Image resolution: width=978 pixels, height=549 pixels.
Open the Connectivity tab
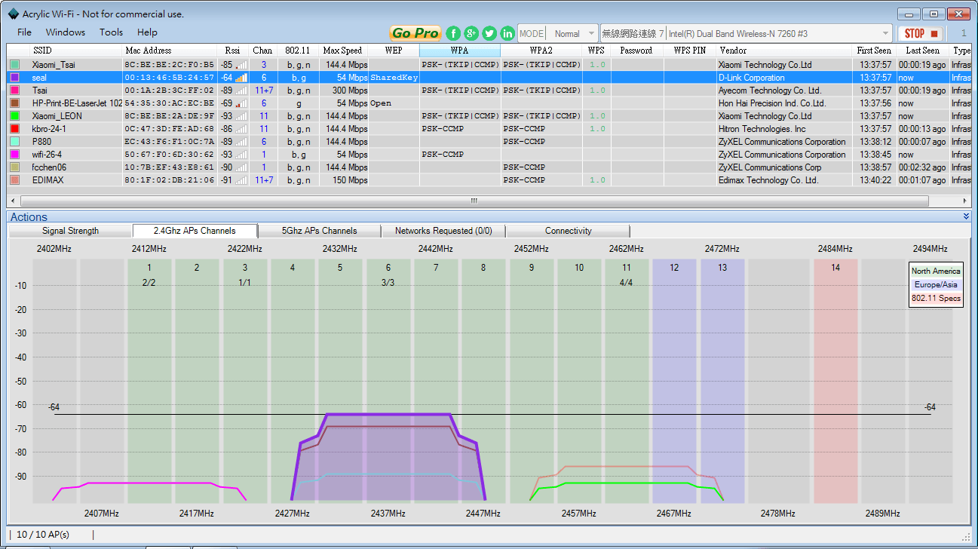pos(568,231)
